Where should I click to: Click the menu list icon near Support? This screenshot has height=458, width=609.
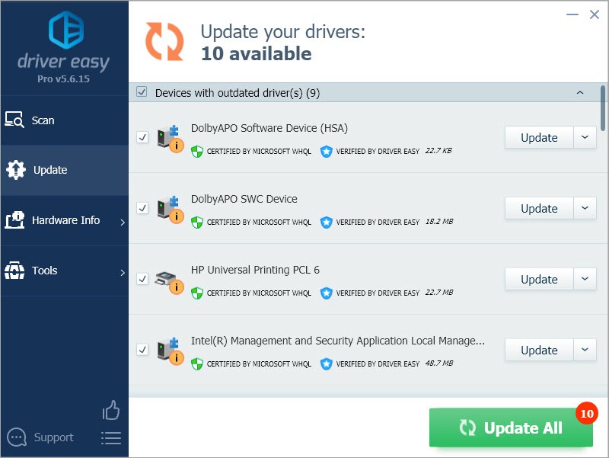click(110, 437)
